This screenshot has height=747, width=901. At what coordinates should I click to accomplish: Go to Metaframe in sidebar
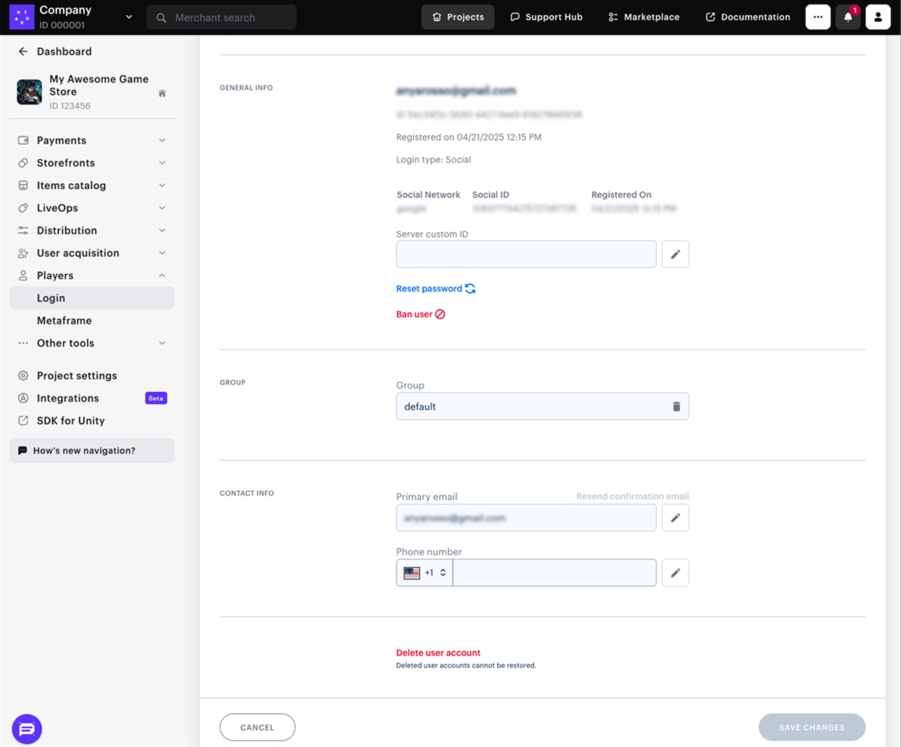(65, 321)
